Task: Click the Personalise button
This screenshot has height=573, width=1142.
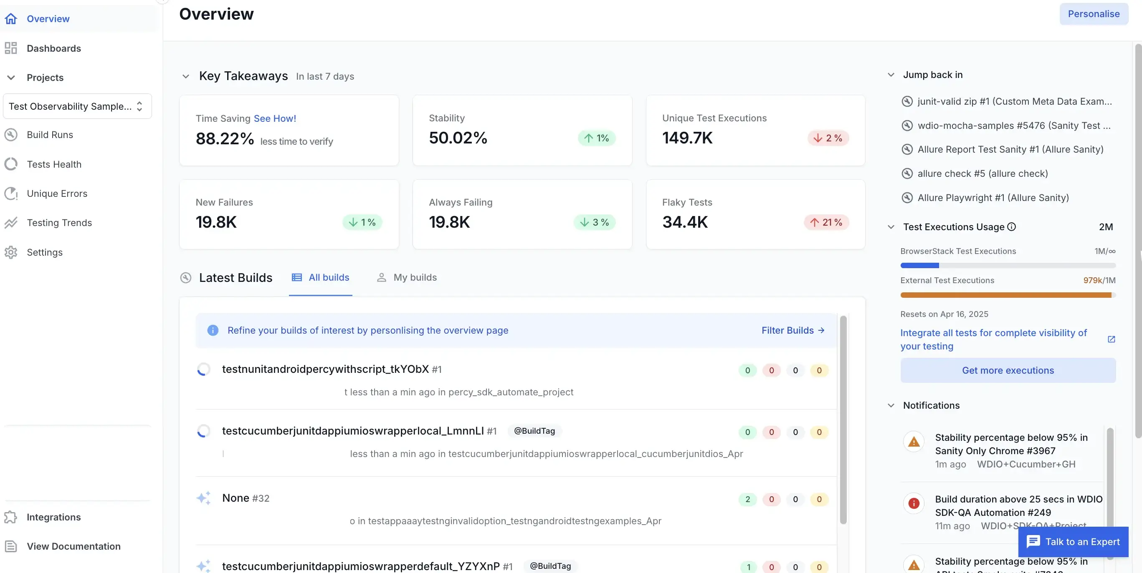Action: [x=1093, y=14]
